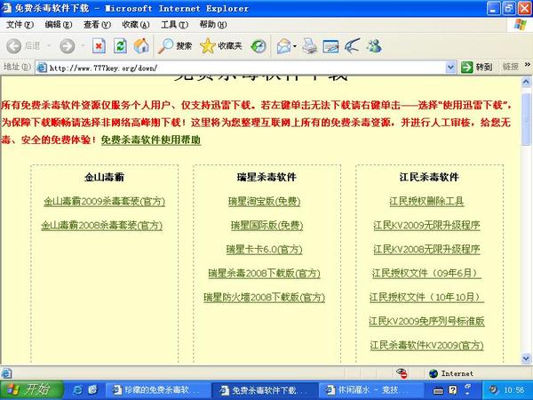Switch to 珍藏的免费杀毒软 taskbar window
This screenshot has width=533, height=400.
pos(158,390)
